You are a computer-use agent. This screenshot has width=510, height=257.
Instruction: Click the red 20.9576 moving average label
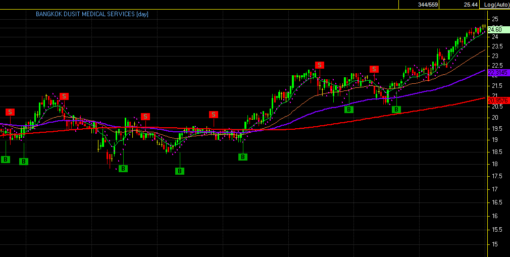pyautogui.click(x=498, y=100)
